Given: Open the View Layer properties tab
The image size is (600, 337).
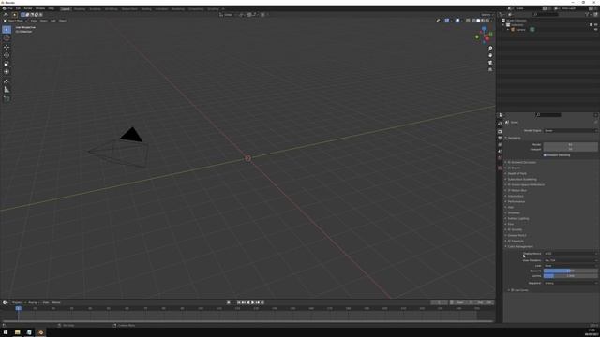Looking at the screenshot, I should coord(500,145).
